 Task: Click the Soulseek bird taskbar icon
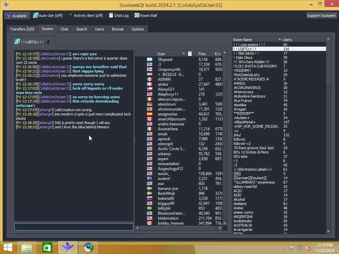[68, 247]
